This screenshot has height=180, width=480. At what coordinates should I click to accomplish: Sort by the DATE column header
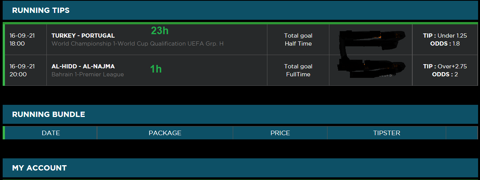pos(51,133)
